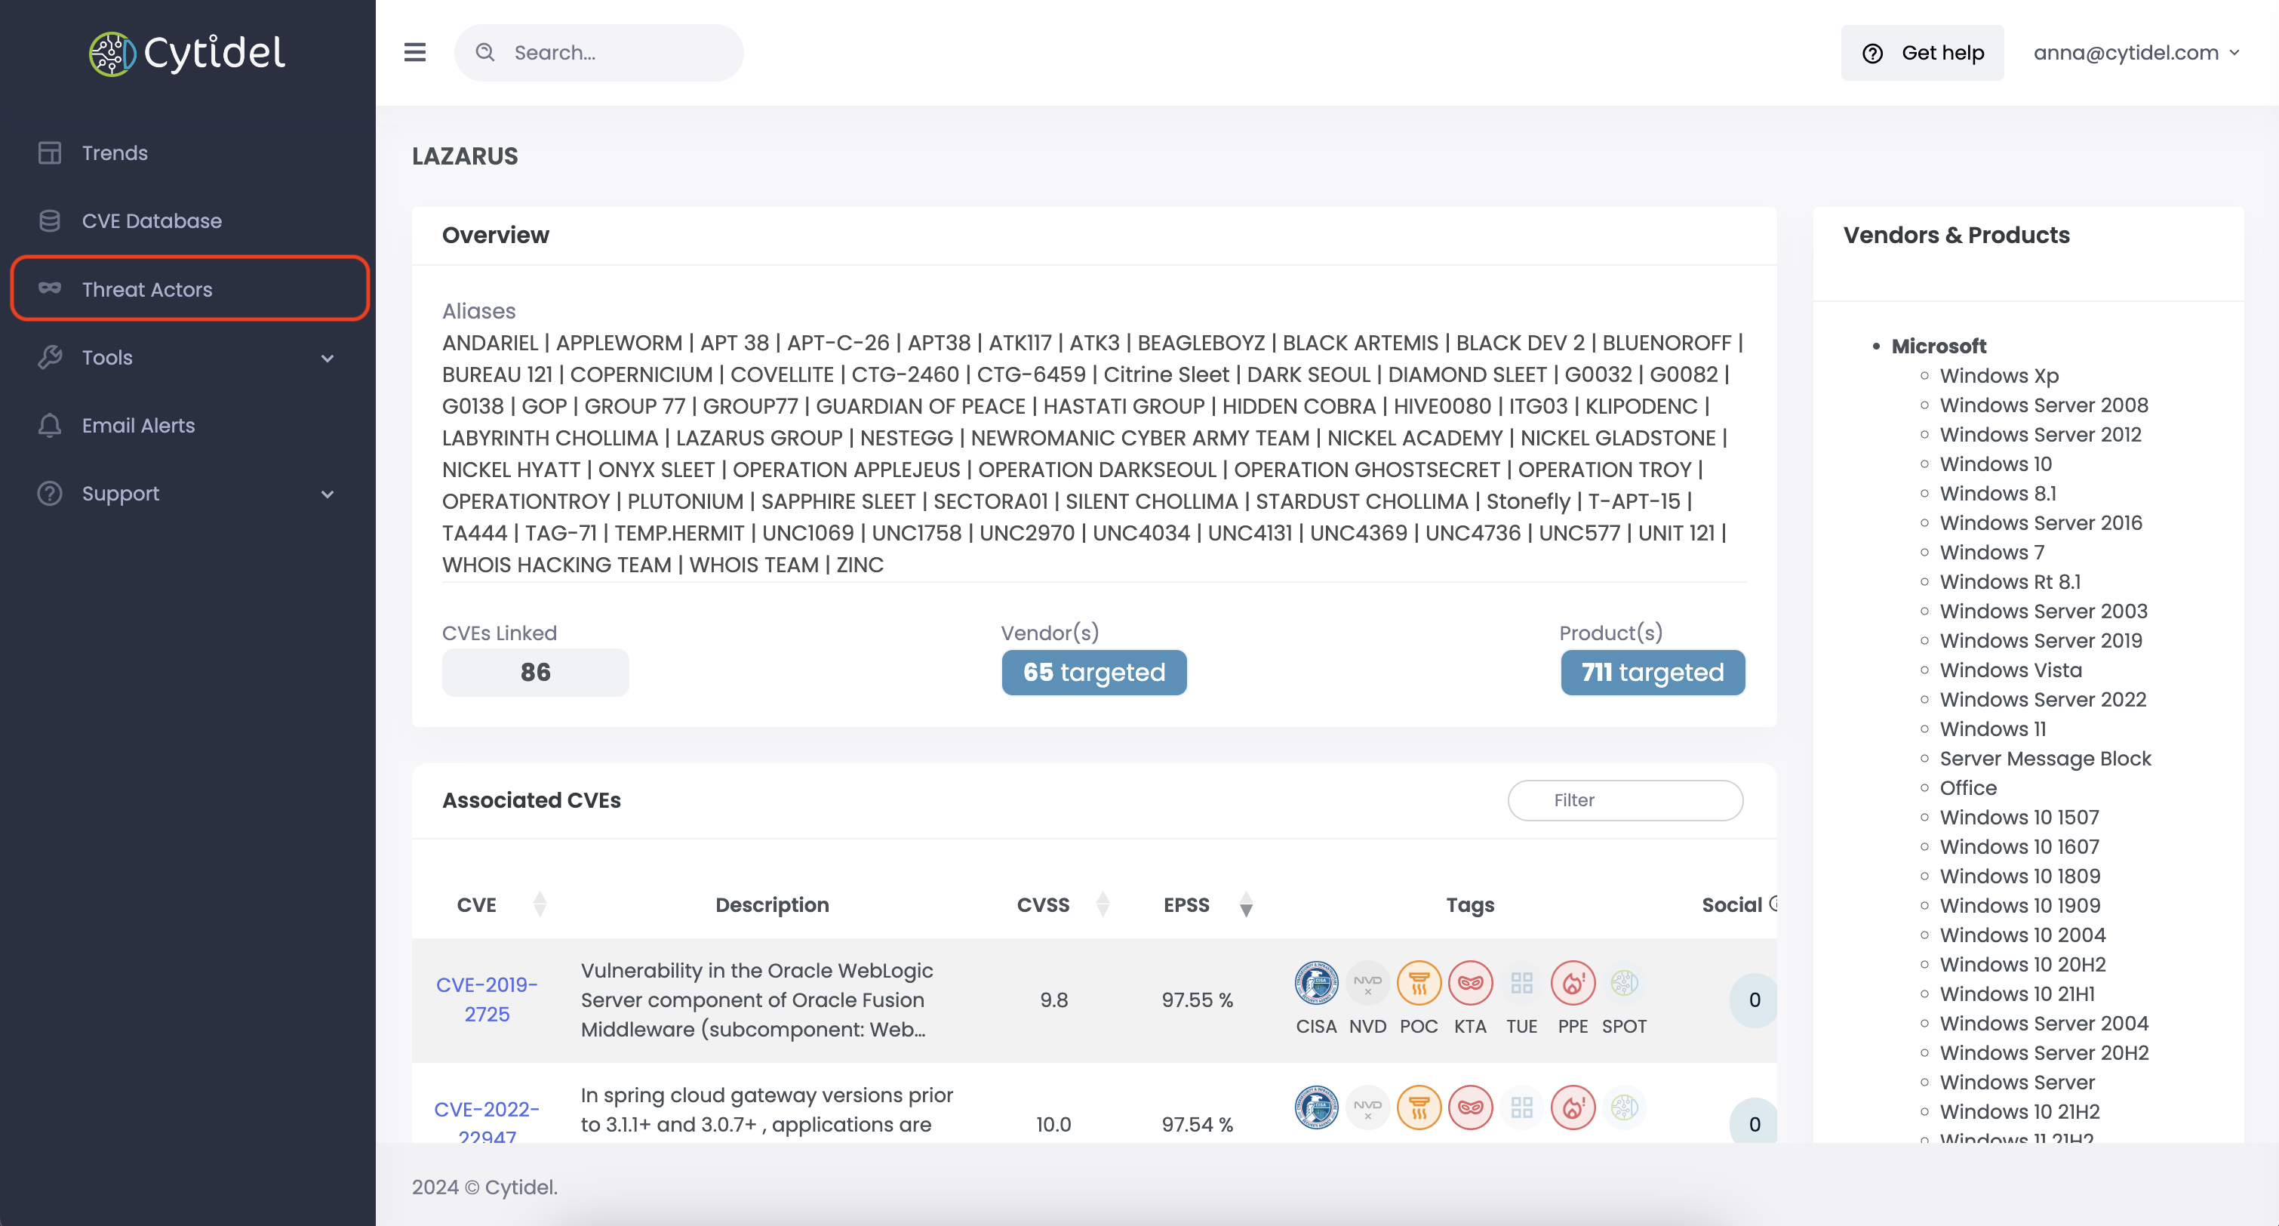The height and width of the screenshot is (1226, 2279).
Task: Click KTA tag icon for CVE-2019-2725
Action: click(x=1470, y=983)
